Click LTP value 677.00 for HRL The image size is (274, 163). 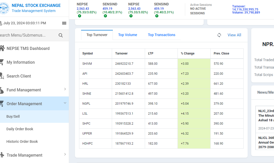pos(153,83)
